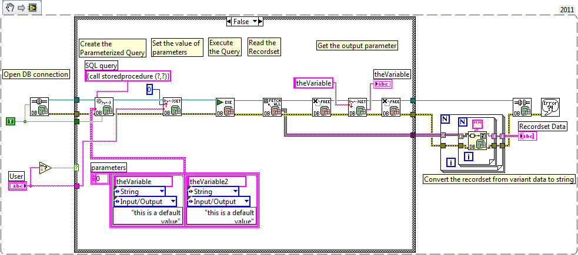Select the Free Object node after Get Parameter

click(x=391, y=107)
